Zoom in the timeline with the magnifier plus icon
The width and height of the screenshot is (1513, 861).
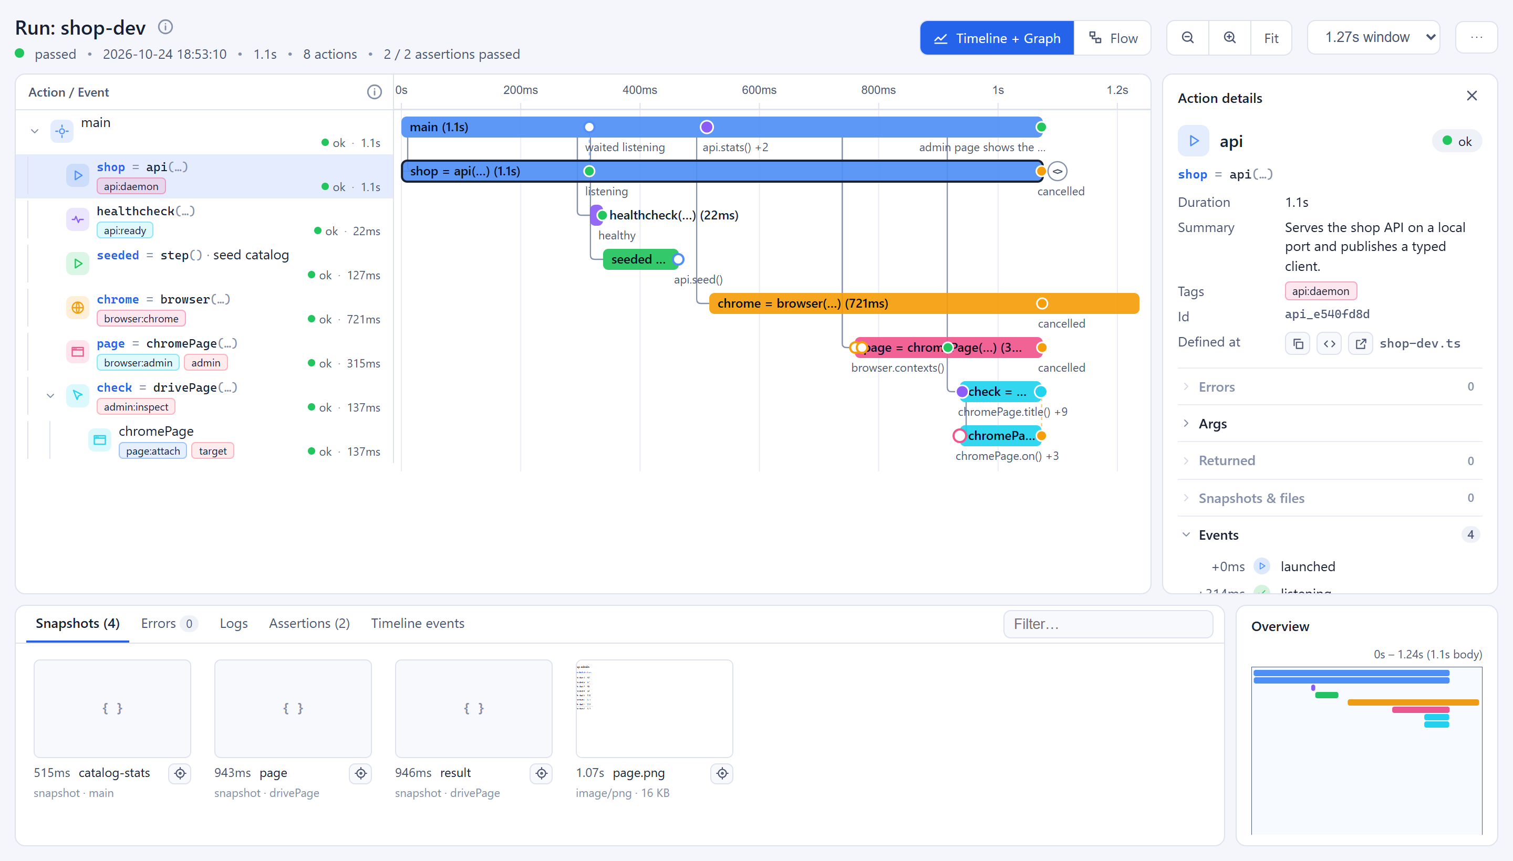click(x=1229, y=38)
